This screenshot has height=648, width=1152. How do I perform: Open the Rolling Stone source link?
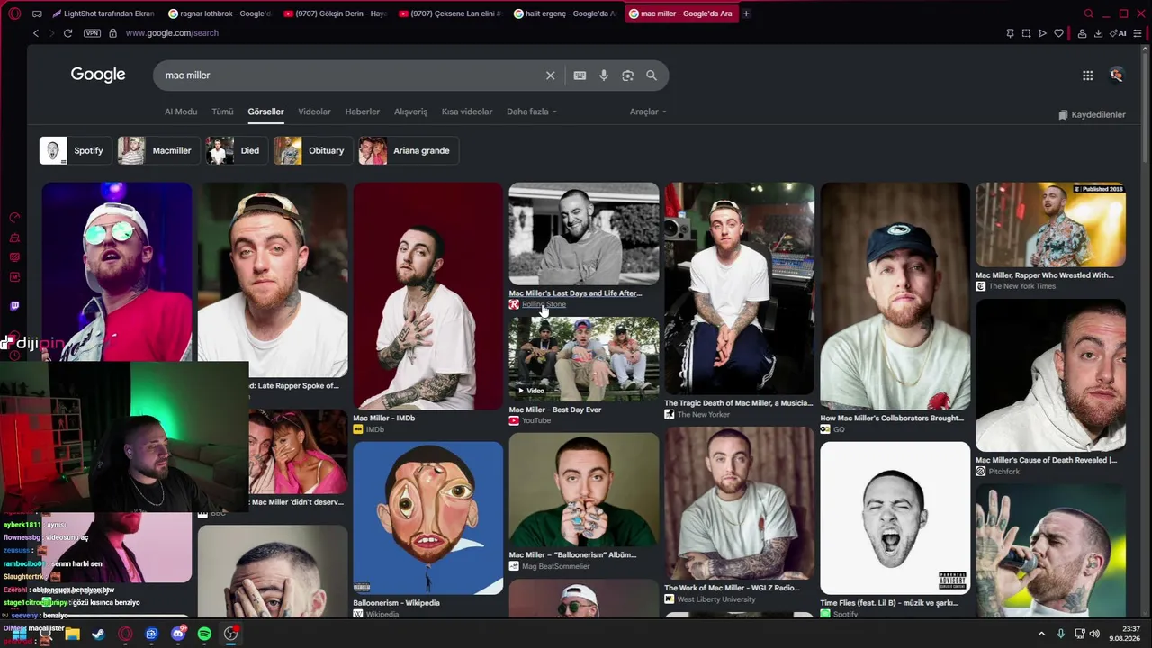point(544,304)
